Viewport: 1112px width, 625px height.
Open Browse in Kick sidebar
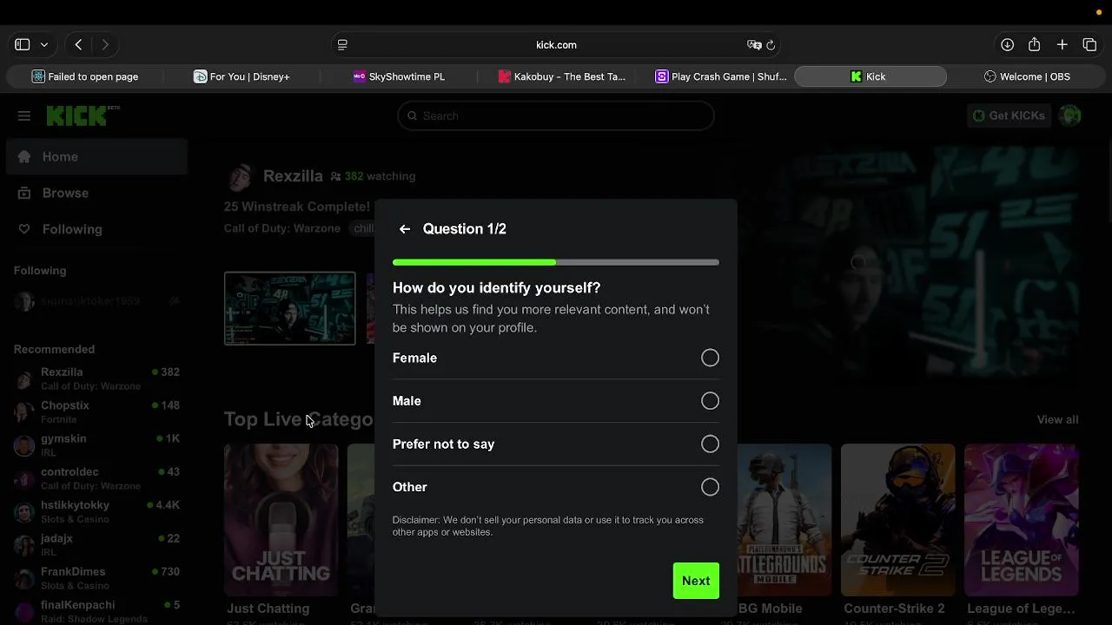[96, 193]
